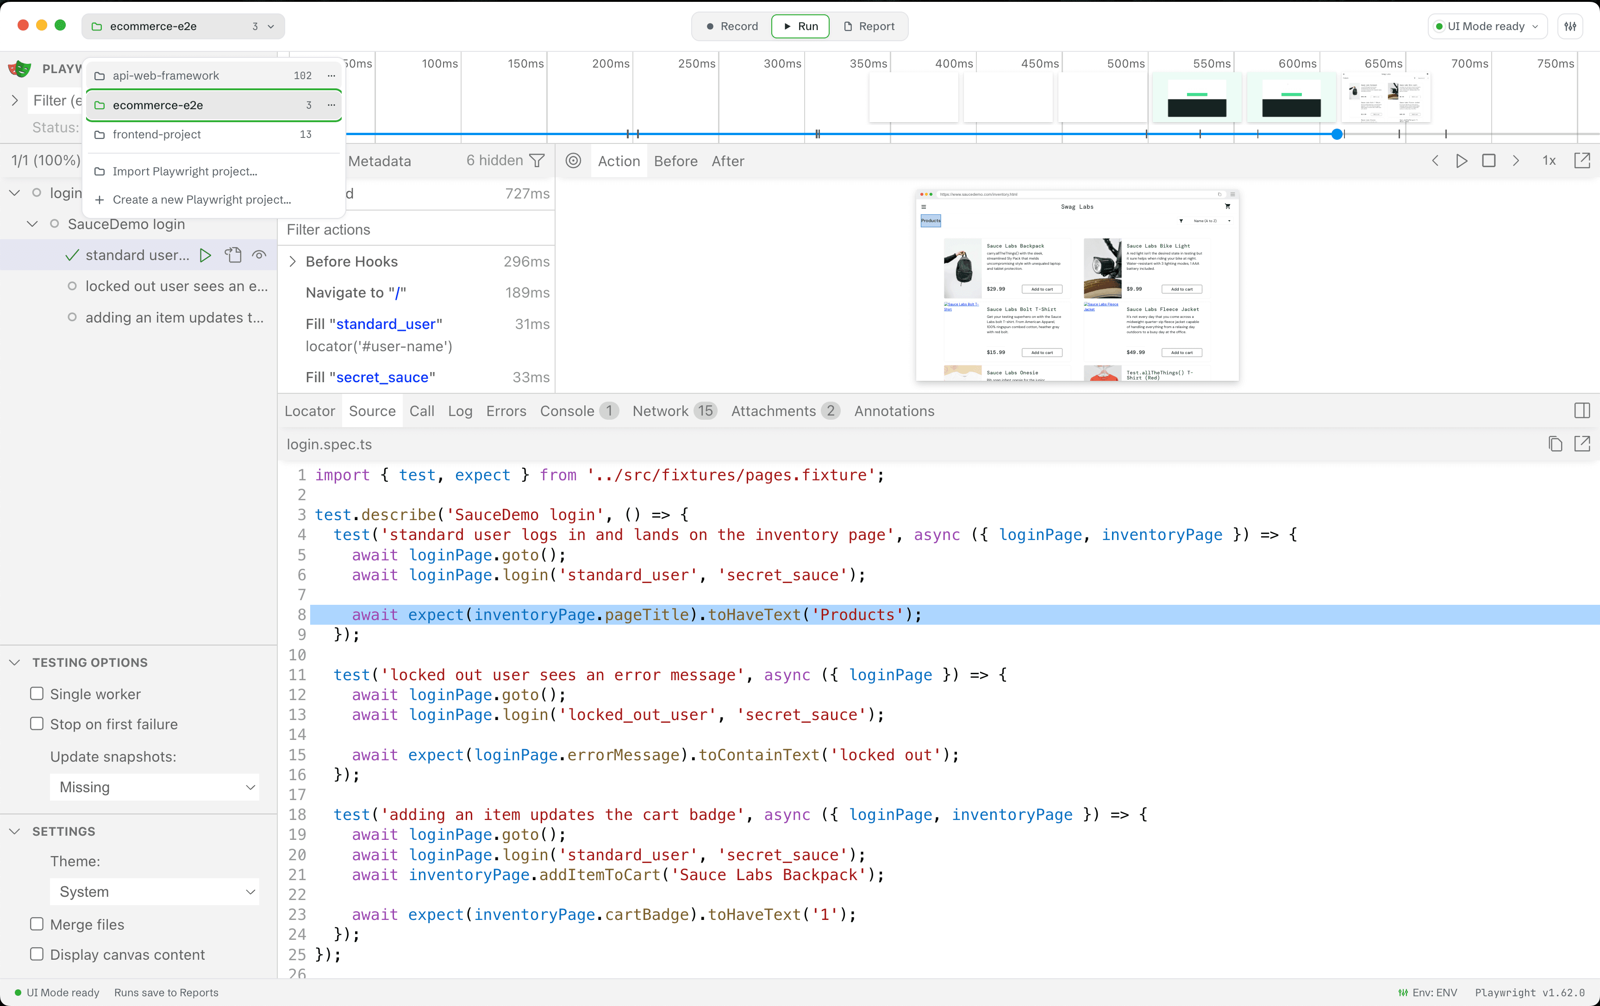1600x1006 pixels.
Task: Open the ecommerce-e2e project selector dropdown
Action: point(183,26)
